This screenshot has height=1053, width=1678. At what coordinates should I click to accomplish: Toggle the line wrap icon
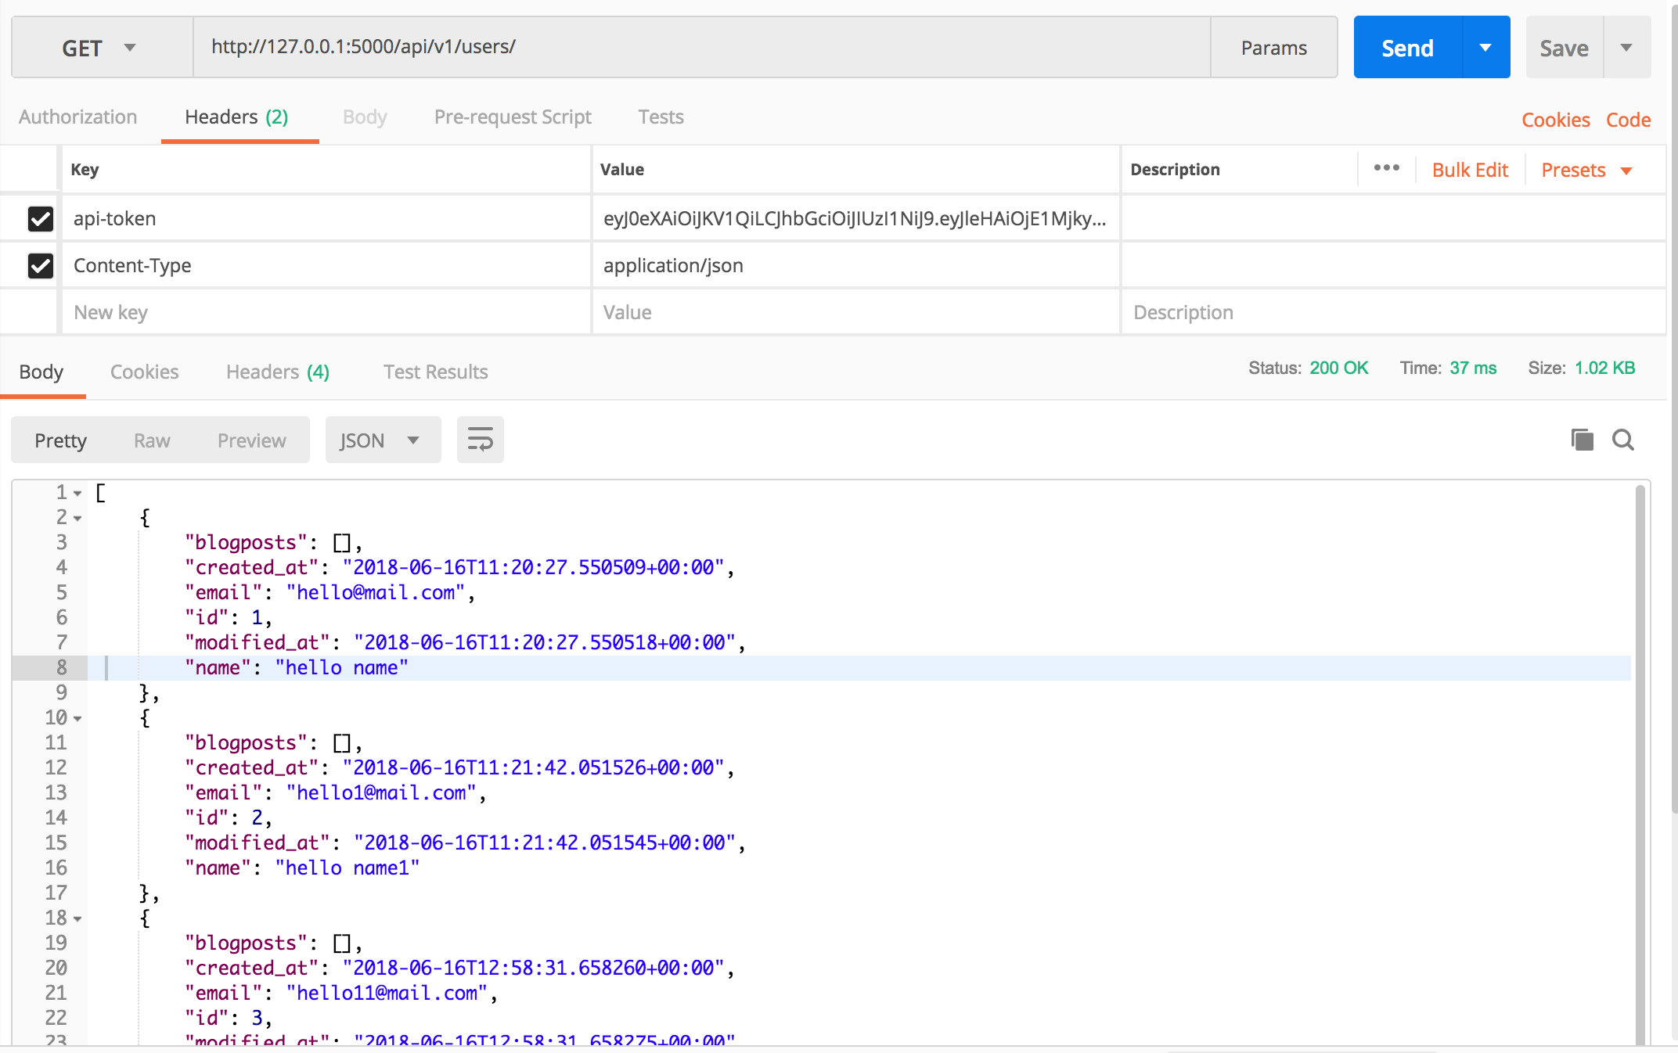[480, 440]
